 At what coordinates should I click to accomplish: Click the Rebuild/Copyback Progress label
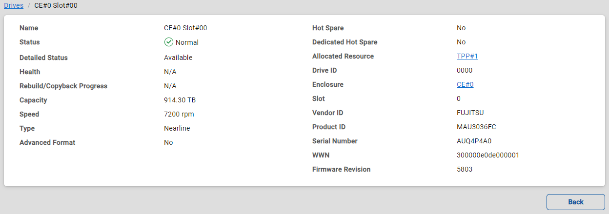click(63, 86)
